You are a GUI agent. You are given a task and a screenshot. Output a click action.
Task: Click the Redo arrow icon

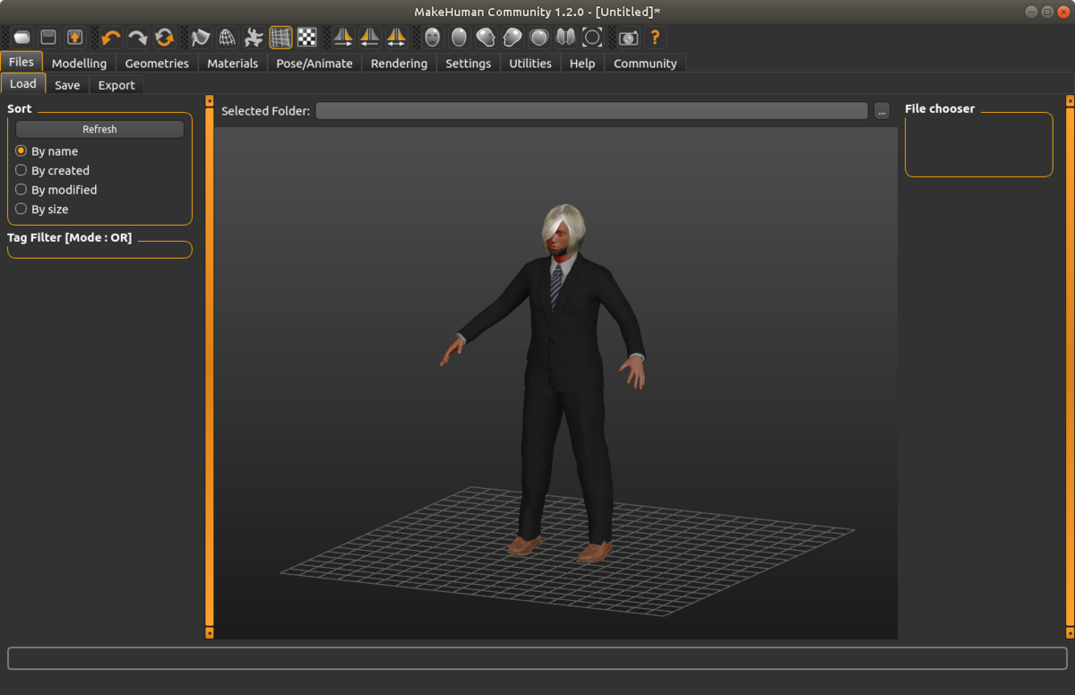pos(138,38)
